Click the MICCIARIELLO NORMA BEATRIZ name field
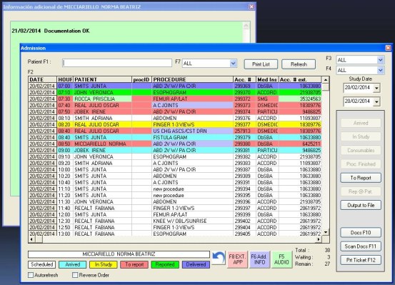This screenshot has height=285, width=395. tap(119, 254)
